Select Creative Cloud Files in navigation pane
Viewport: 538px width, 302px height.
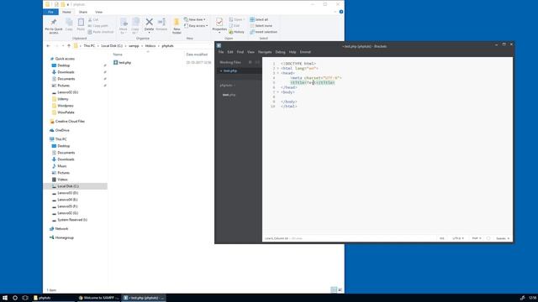tap(70, 121)
